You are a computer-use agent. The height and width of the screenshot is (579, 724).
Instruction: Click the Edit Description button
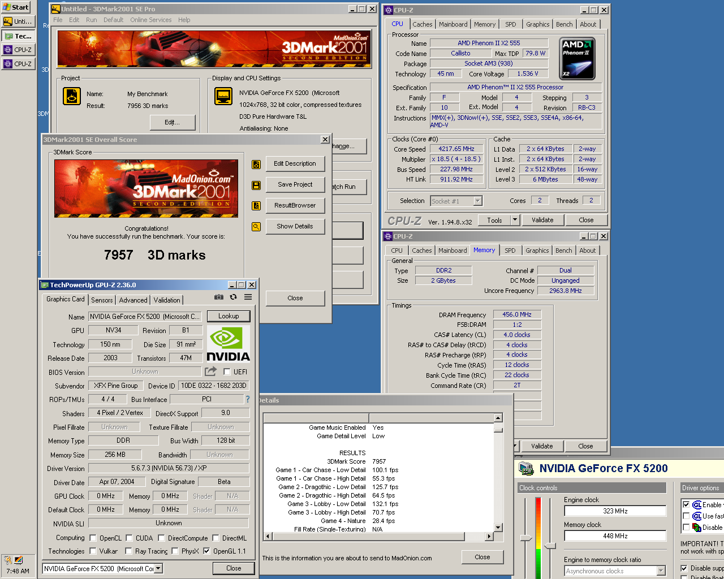click(295, 164)
